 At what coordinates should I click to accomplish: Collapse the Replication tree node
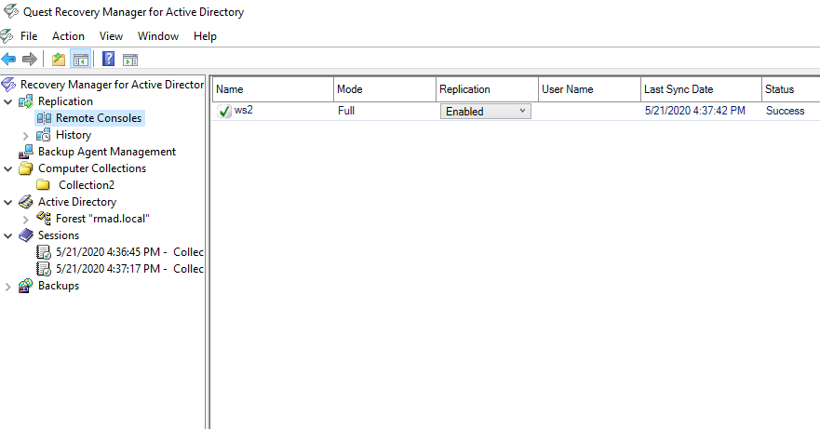coord(8,101)
